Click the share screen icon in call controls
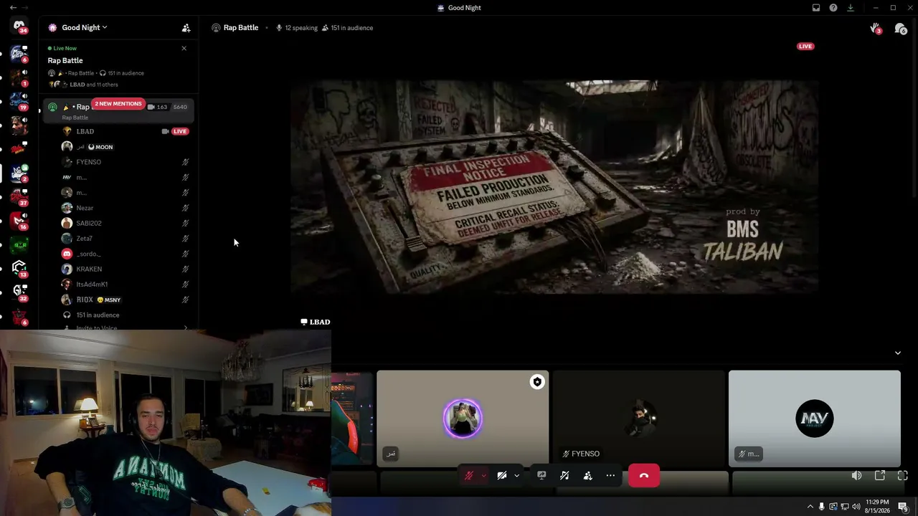 (541, 475)
